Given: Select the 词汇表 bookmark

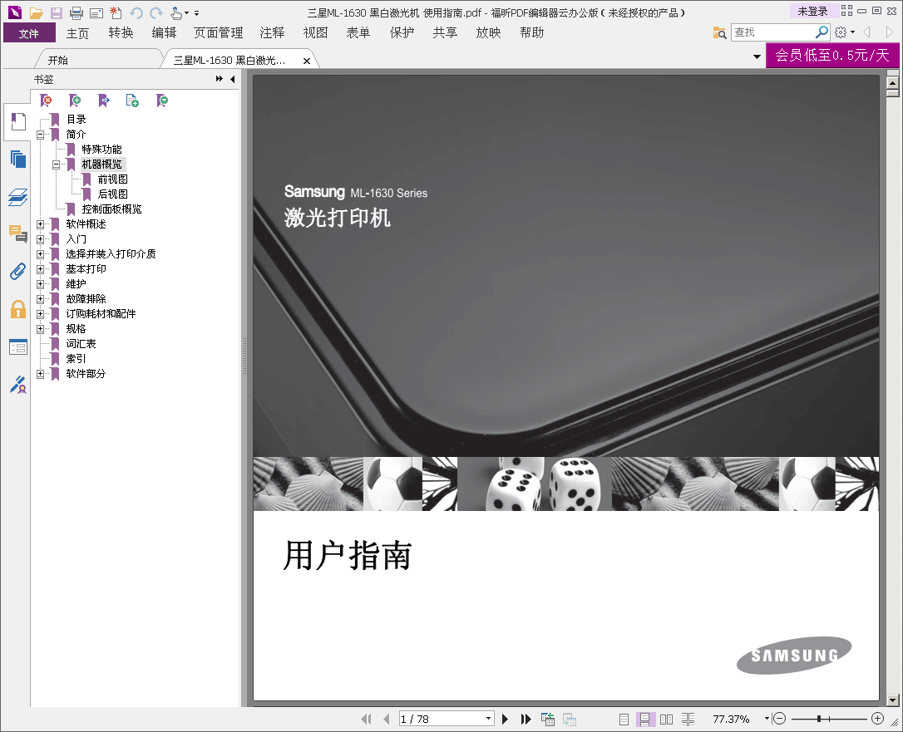Looking at the screenshot, I should (81, 344).
